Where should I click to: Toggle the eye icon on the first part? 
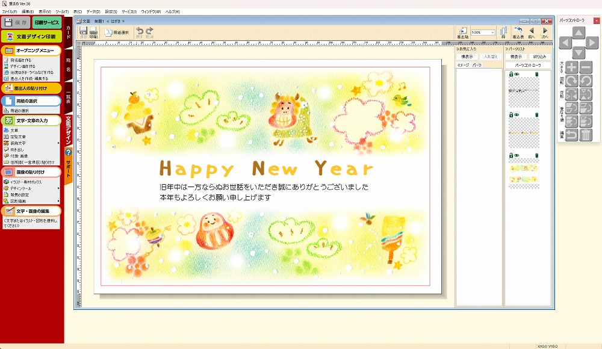click(516, 74)
